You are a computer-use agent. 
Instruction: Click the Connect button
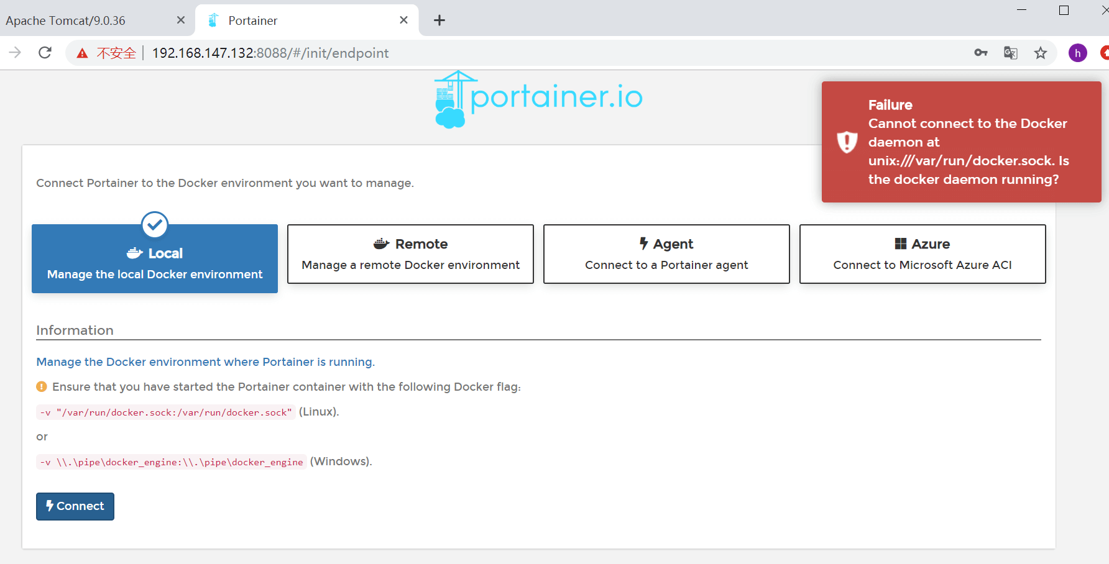pos(75,506)
